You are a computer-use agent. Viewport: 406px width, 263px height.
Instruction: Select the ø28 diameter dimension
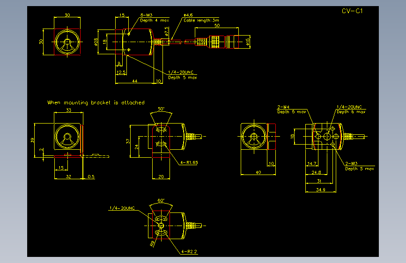click(96, 42)
